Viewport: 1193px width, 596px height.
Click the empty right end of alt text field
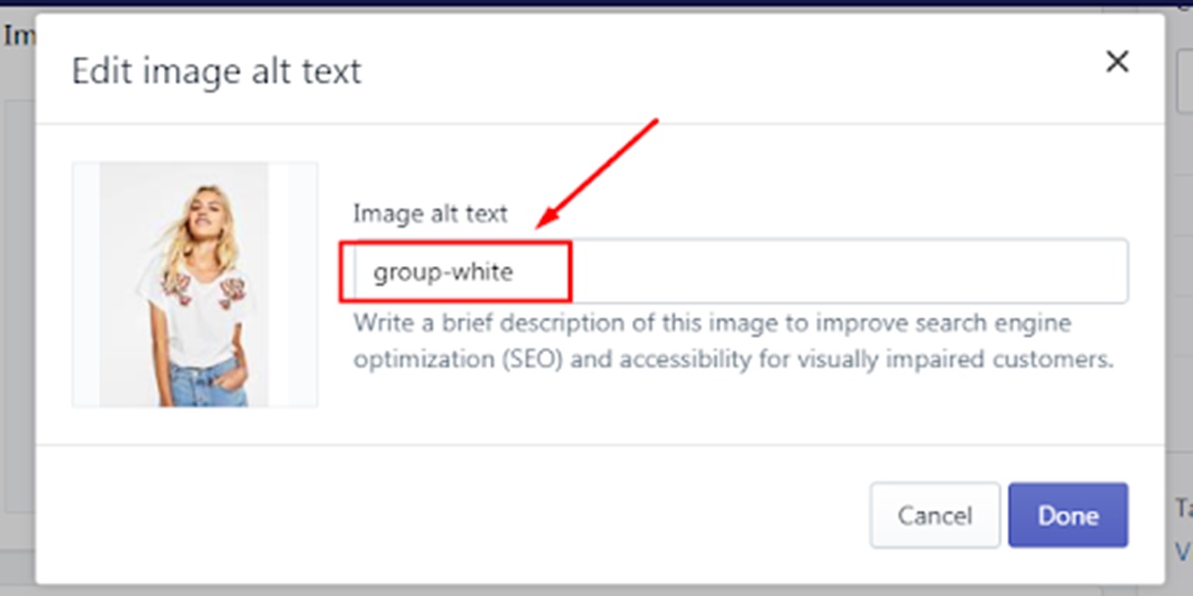click(x=994, y=271)
